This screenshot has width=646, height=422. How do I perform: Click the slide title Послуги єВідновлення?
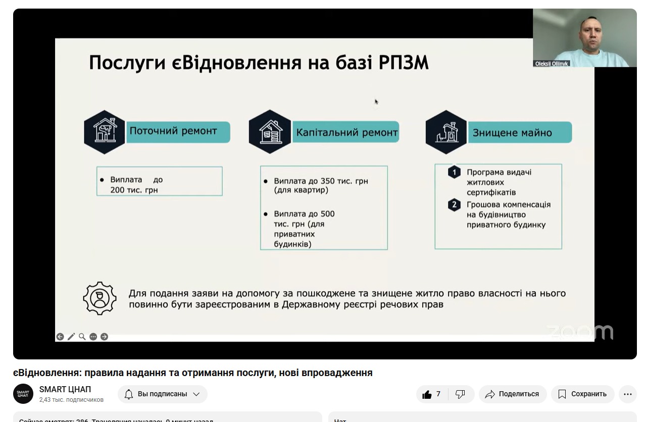point(259,63)
